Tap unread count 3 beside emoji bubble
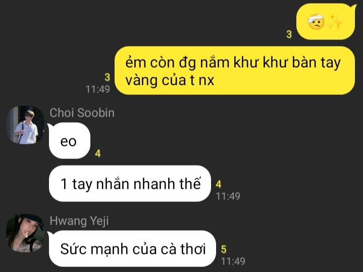Image resolution: width=363 pixels, height=272 pixels. click(289, 34)
